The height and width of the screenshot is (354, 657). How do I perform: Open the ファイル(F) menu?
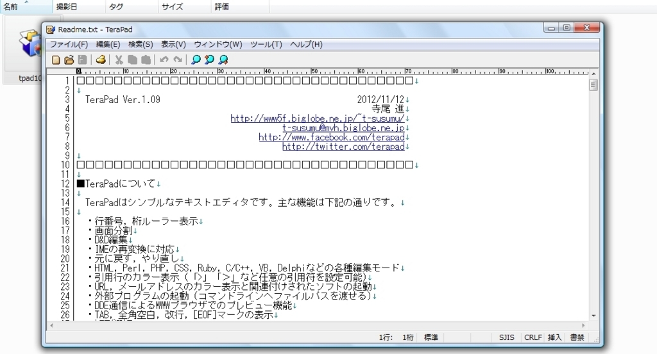coord(69,44)
